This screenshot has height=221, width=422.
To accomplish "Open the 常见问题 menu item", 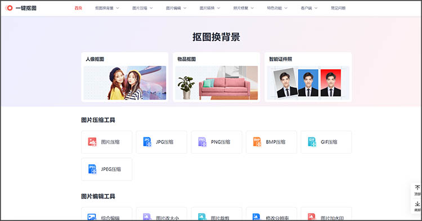I will (338, 8).
